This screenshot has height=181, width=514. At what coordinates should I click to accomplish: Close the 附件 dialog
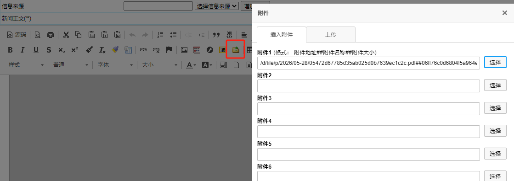pyautogui.click(x=505, y=13)
